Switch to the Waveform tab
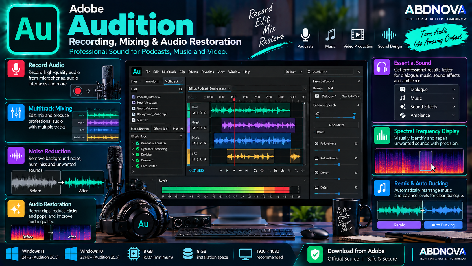 coord(152,81)
